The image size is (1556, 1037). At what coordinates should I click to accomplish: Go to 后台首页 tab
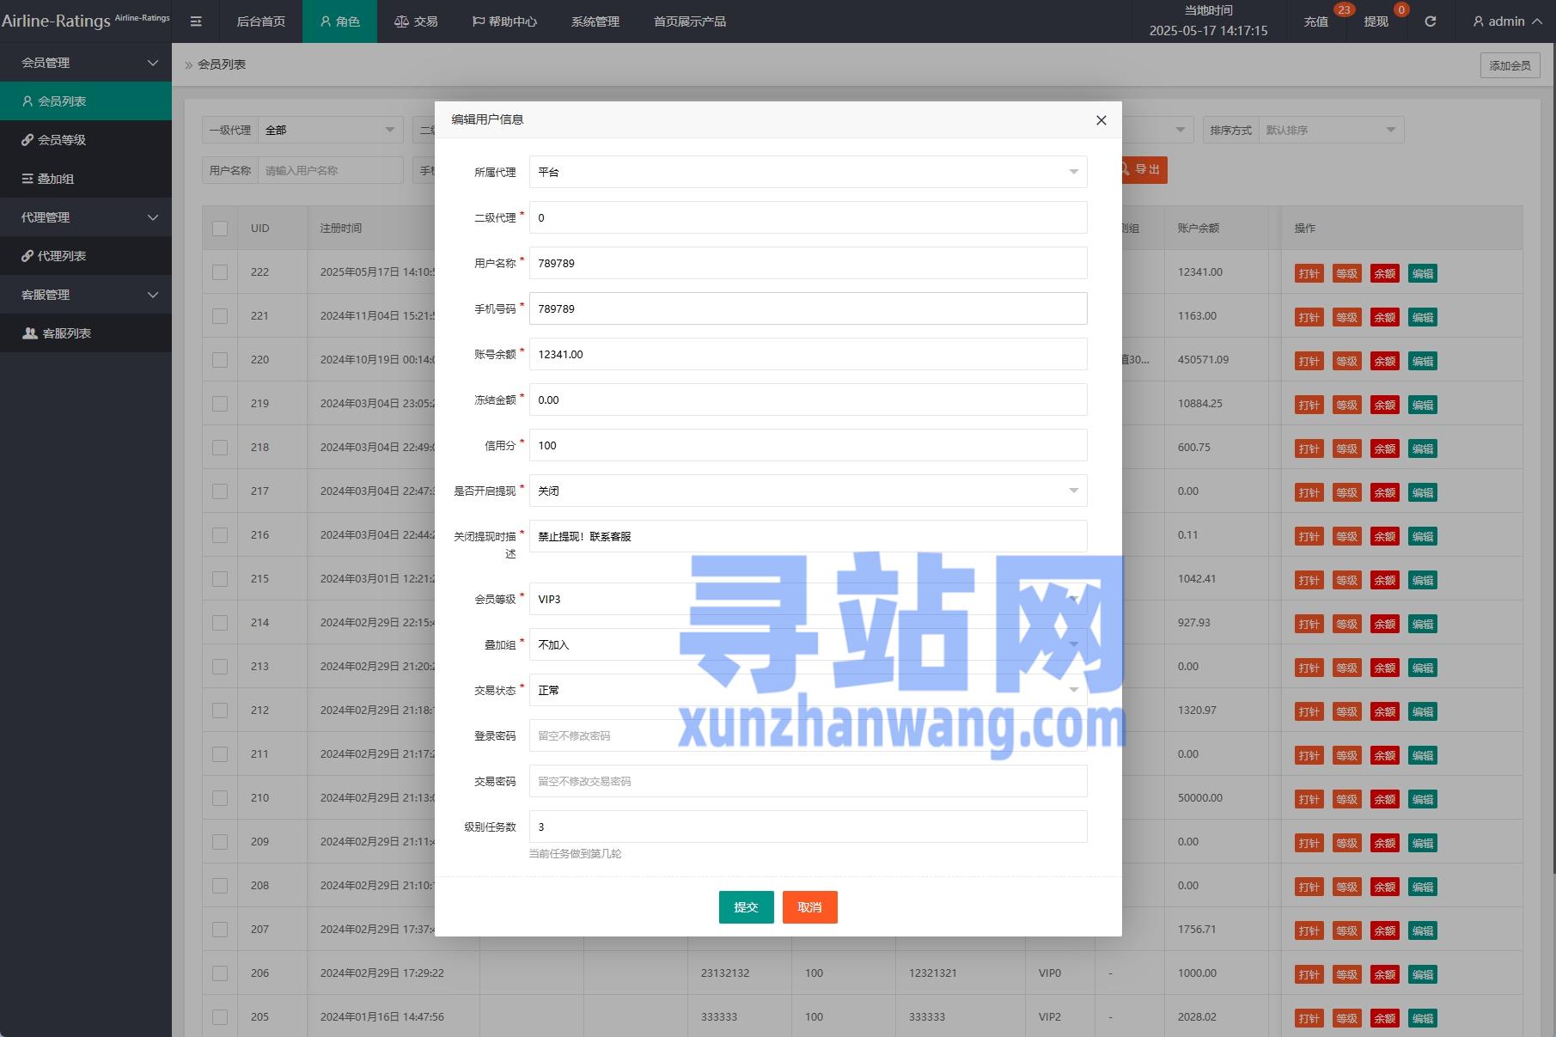point(261,21)
